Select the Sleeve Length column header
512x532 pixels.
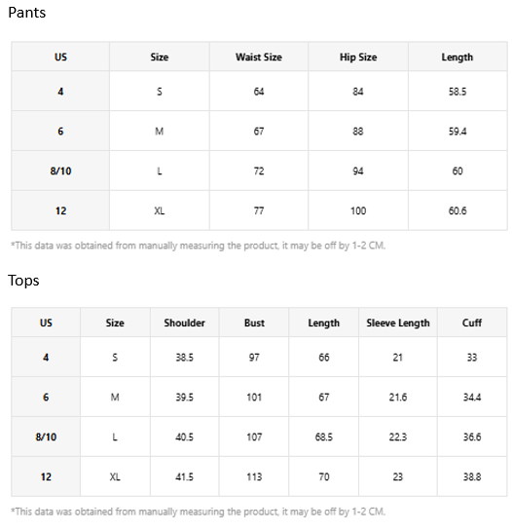pos(398,323)
